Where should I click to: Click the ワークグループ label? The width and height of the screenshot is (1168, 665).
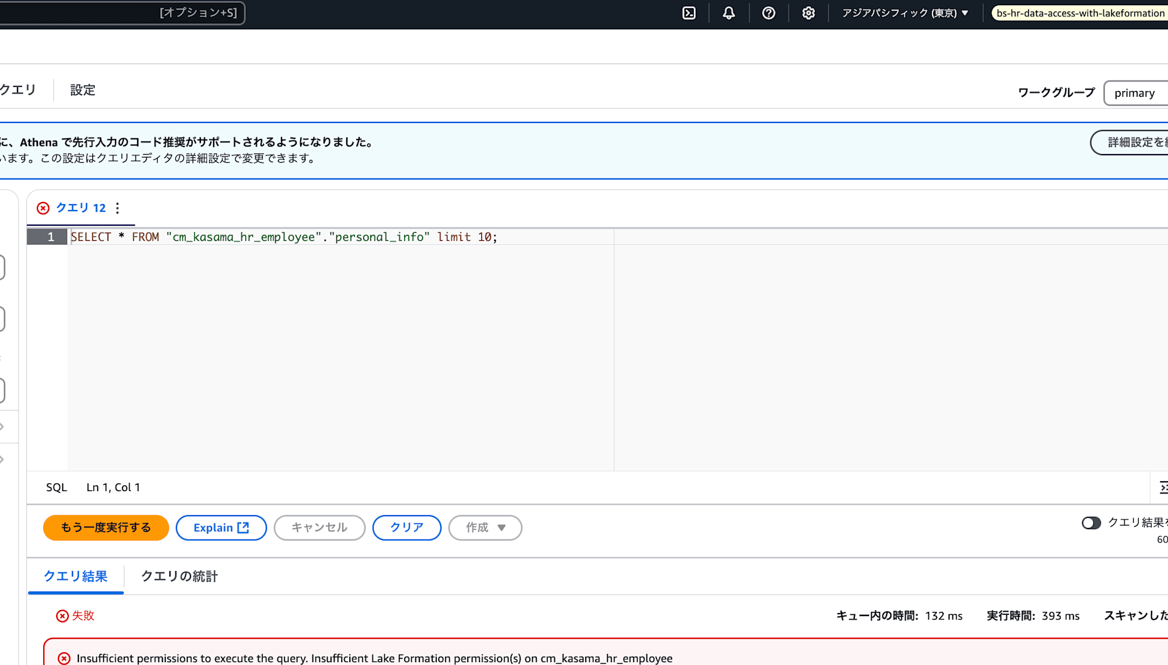[1056, 93]
